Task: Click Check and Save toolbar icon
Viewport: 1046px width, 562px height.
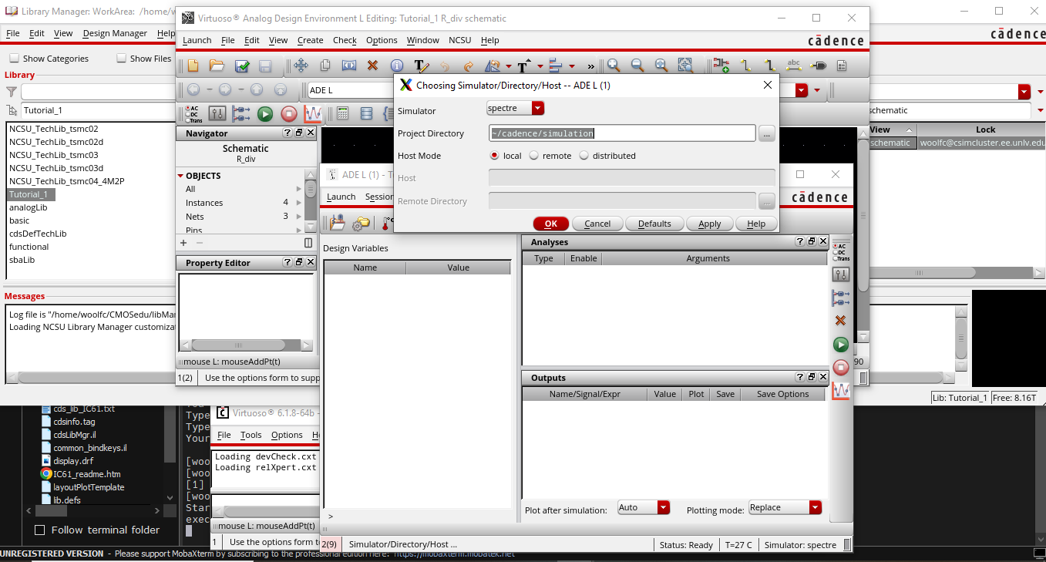Action: 242,66
